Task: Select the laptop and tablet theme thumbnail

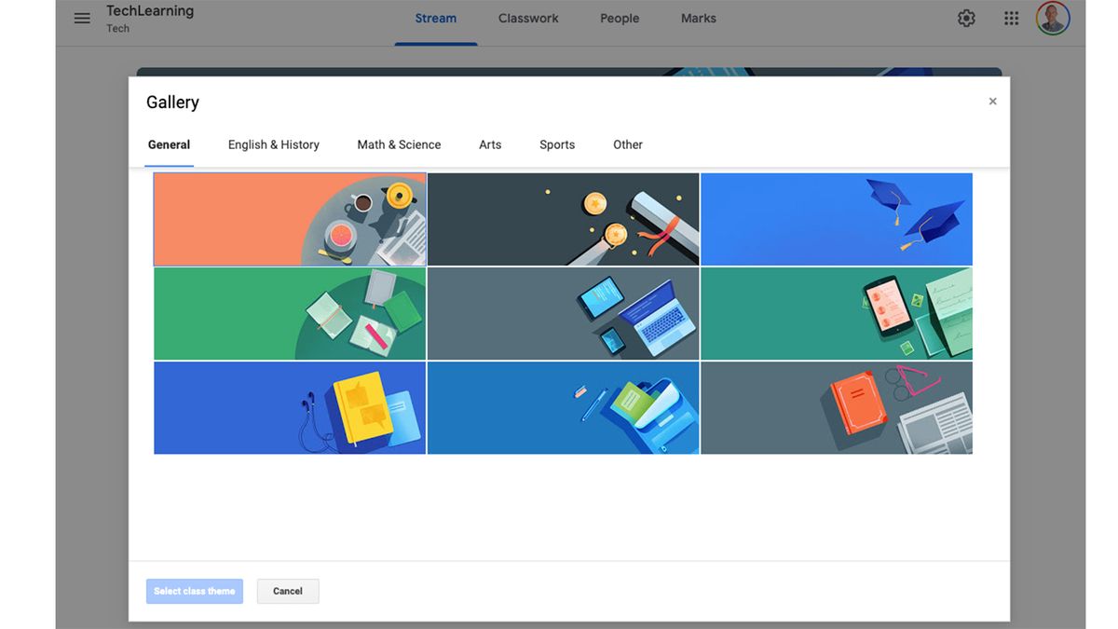Action: pyautogui.click(x=563, y=313)
